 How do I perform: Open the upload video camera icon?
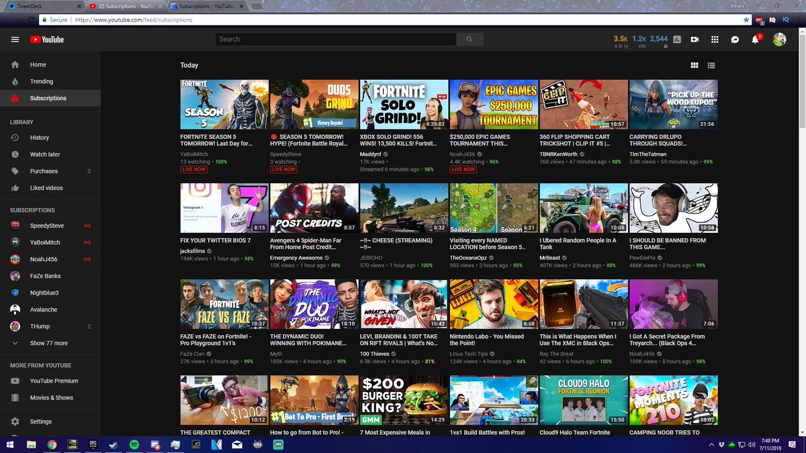pos(695,40)
